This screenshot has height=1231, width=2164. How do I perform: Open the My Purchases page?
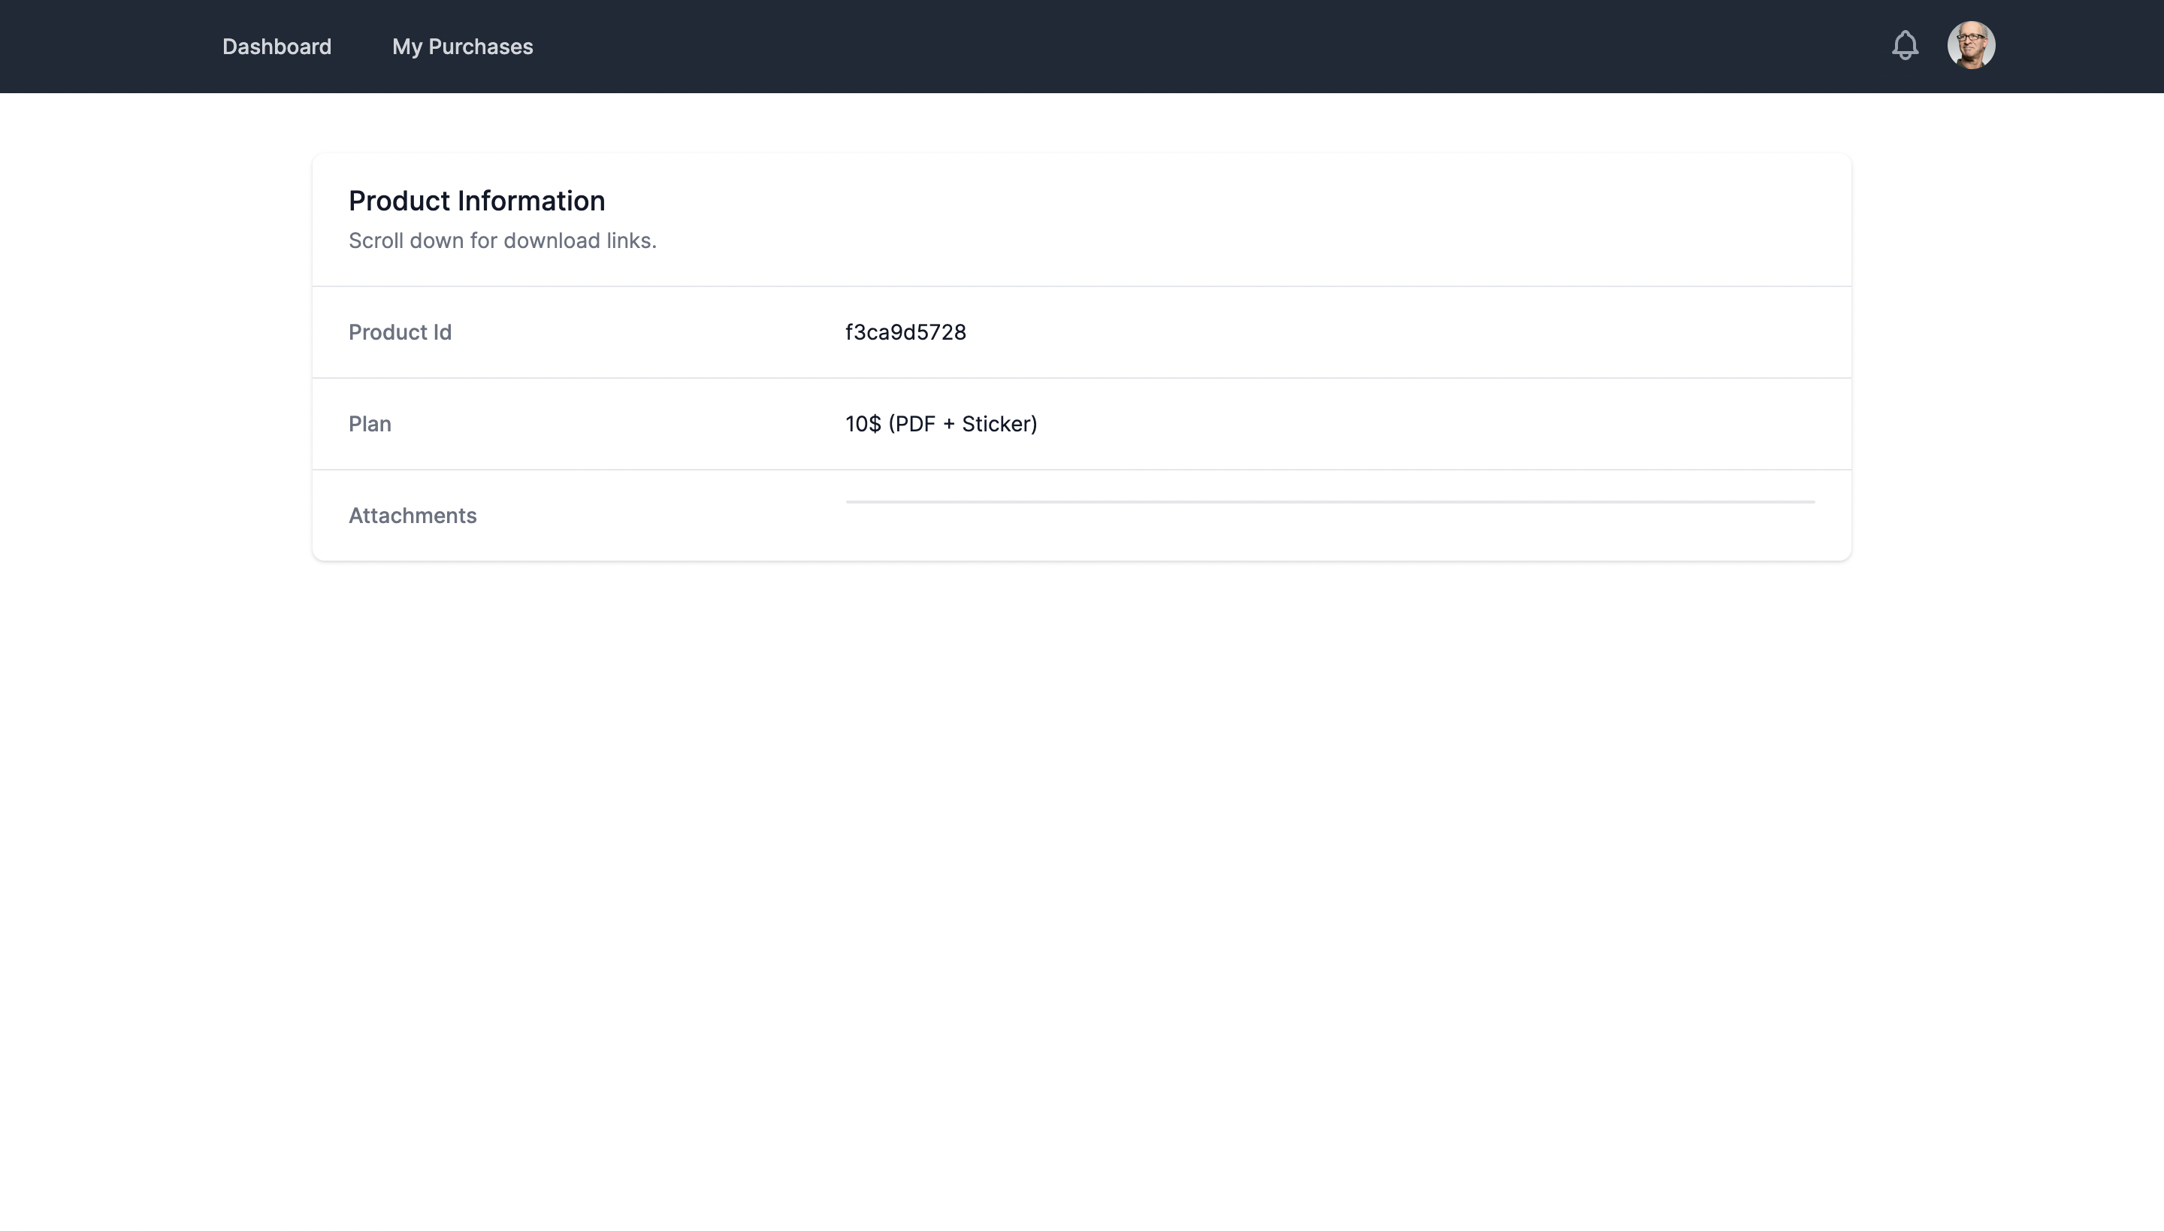pos(462,47)
